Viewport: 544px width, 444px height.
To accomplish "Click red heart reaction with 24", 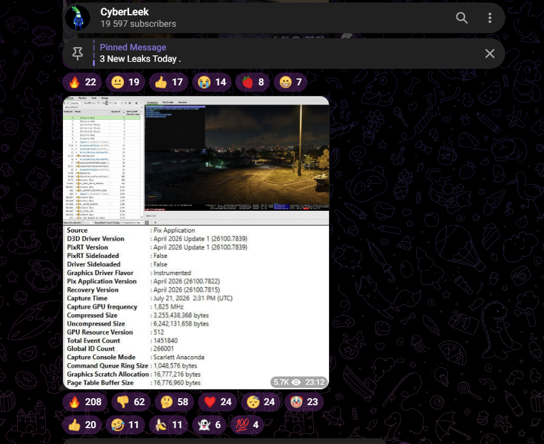I will click(x=218, y=402).
